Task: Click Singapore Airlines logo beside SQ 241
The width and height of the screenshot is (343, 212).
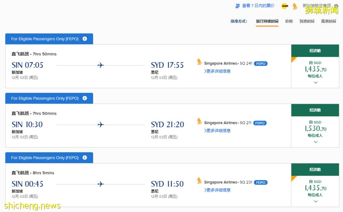Action: tap(199, 62)
